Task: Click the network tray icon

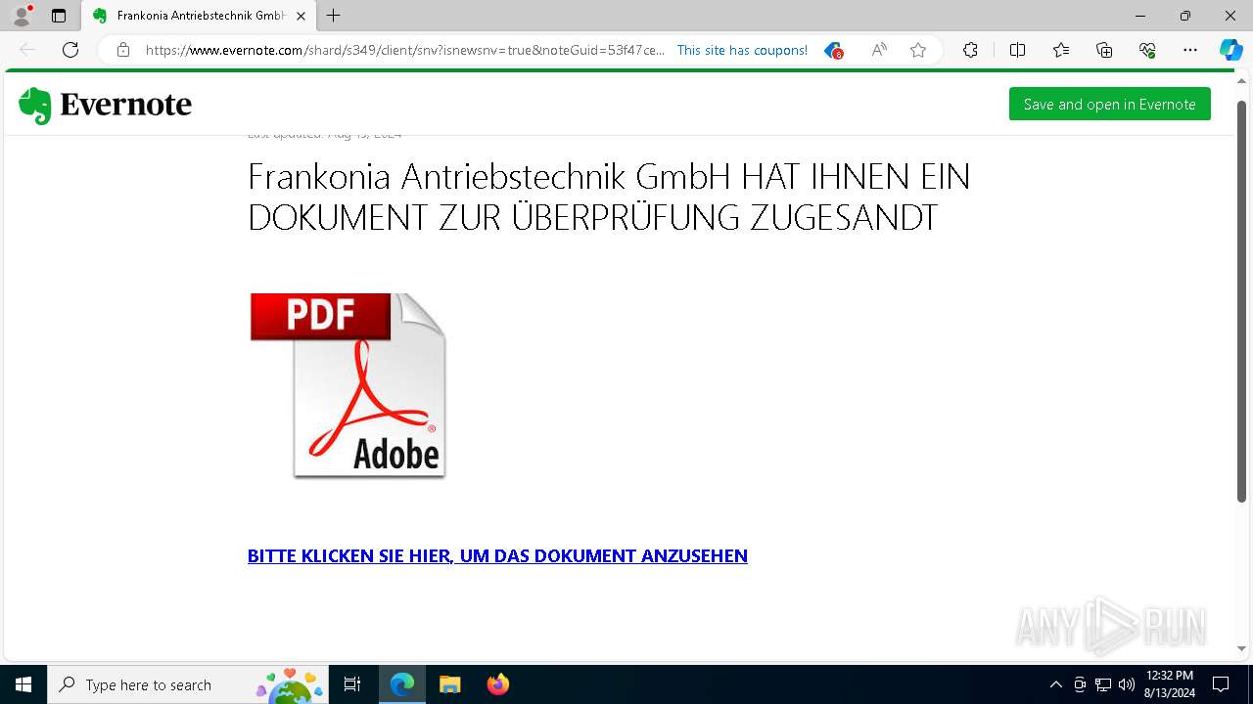Action: [x=1103, y=684]
